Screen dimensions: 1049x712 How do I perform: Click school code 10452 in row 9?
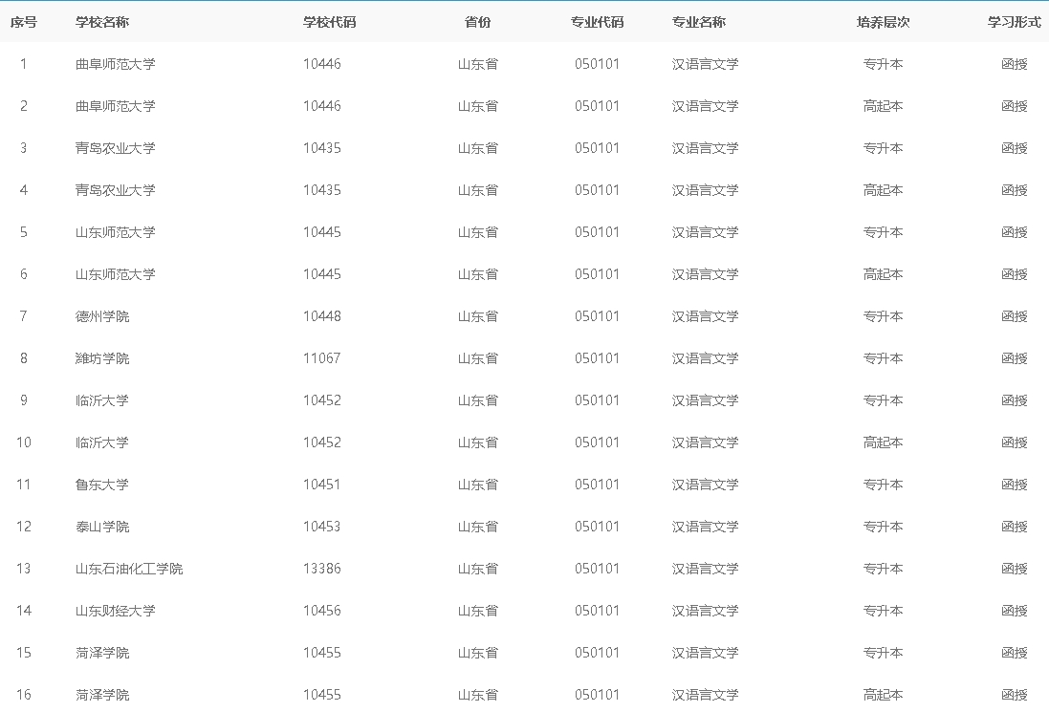tap(322, 400)
